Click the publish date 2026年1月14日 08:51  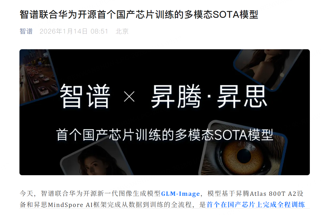coord(74,31)
